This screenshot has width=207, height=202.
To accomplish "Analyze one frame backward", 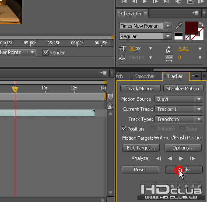I will (158, 158).
